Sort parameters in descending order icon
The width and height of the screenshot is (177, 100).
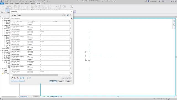point(30,78)
